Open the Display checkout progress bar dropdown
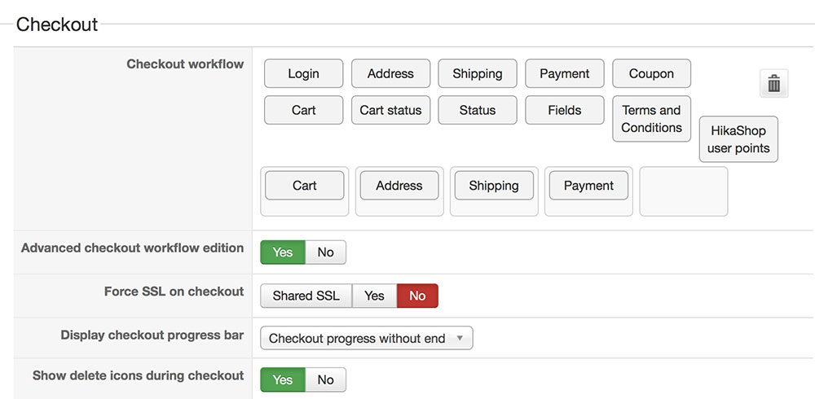 pos(366,338)
